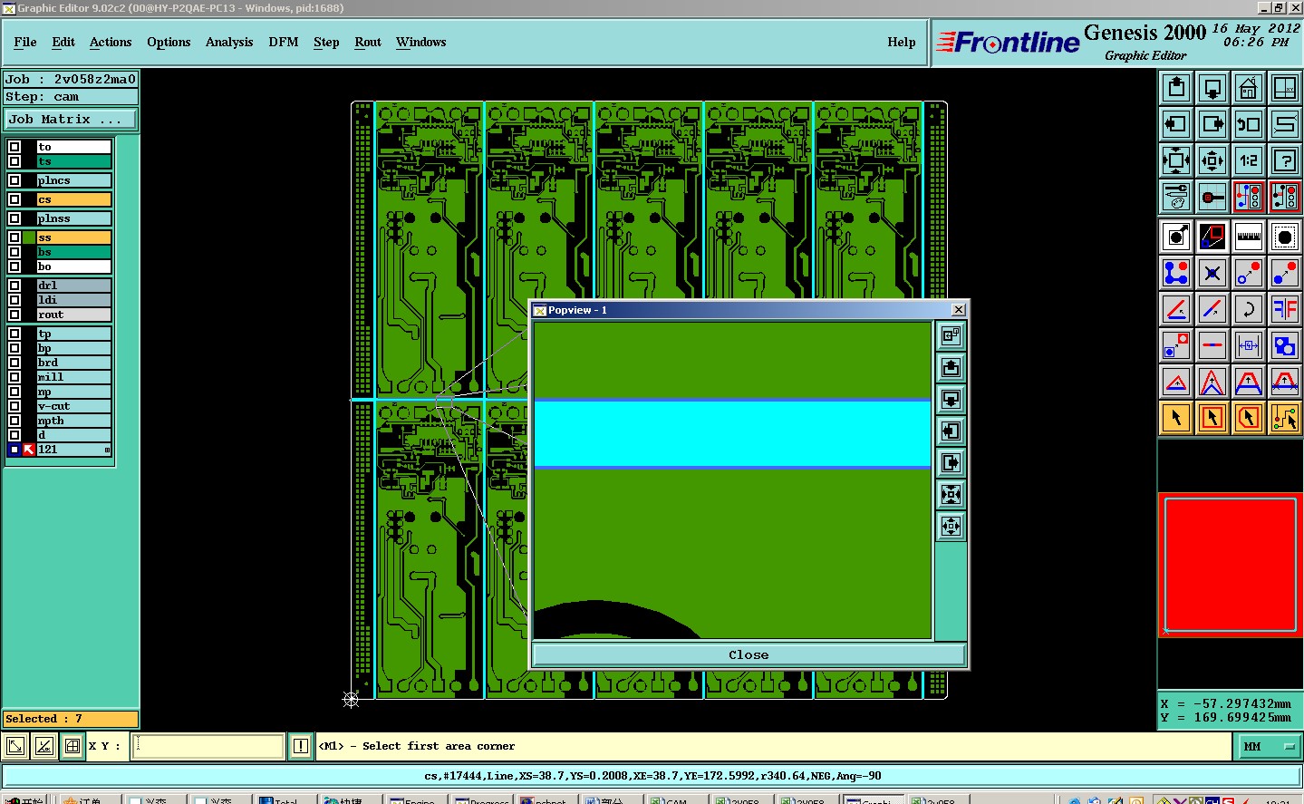
Task: Select the mill layer name
Action: tap(73, 377)
